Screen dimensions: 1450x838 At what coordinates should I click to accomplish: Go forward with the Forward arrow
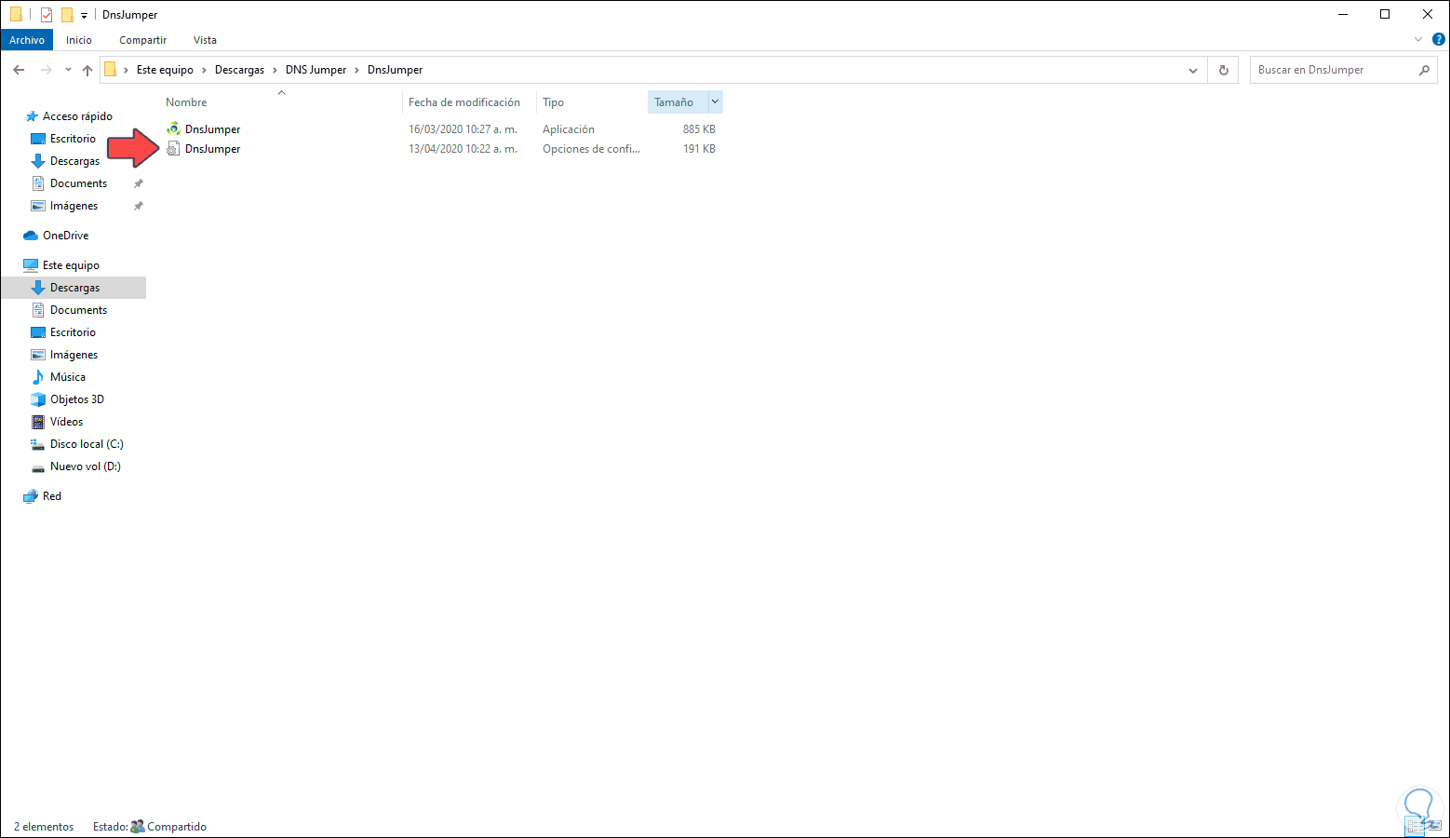46,70
